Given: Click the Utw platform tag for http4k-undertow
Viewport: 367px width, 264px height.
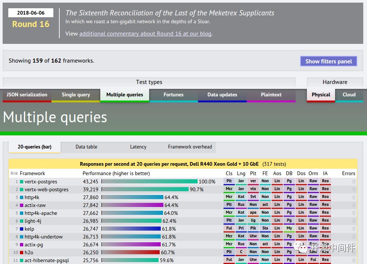Looking at the screenshot, I should click(253, 236).
